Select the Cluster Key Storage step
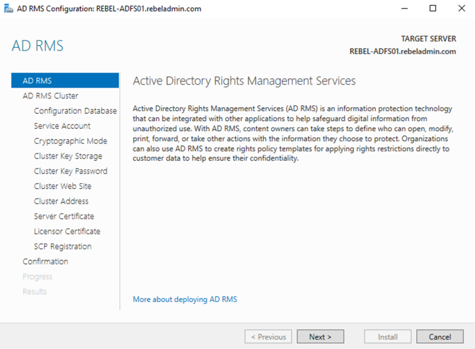The image size is (475, 349). pyautogui.click(x=68, y=156)
